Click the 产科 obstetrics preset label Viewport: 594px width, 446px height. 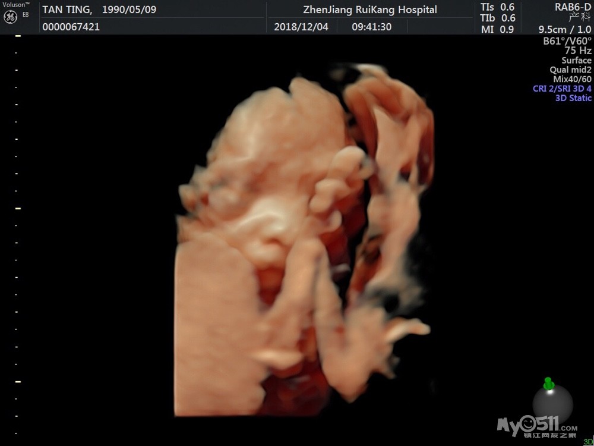tap(580, 17)
